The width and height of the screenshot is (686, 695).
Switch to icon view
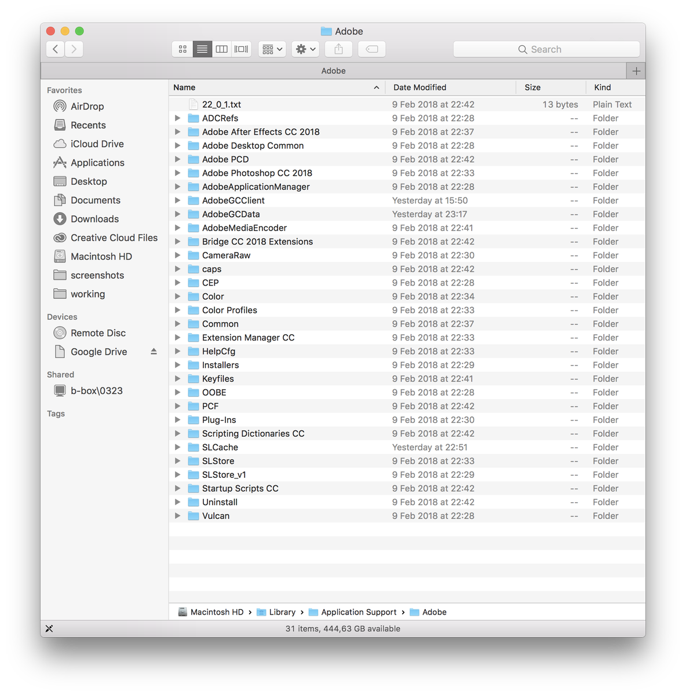click(x=183, y=49)
